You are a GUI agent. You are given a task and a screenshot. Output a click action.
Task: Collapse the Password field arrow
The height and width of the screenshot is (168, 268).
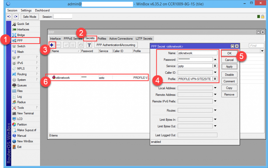click(x=215, y=59)
